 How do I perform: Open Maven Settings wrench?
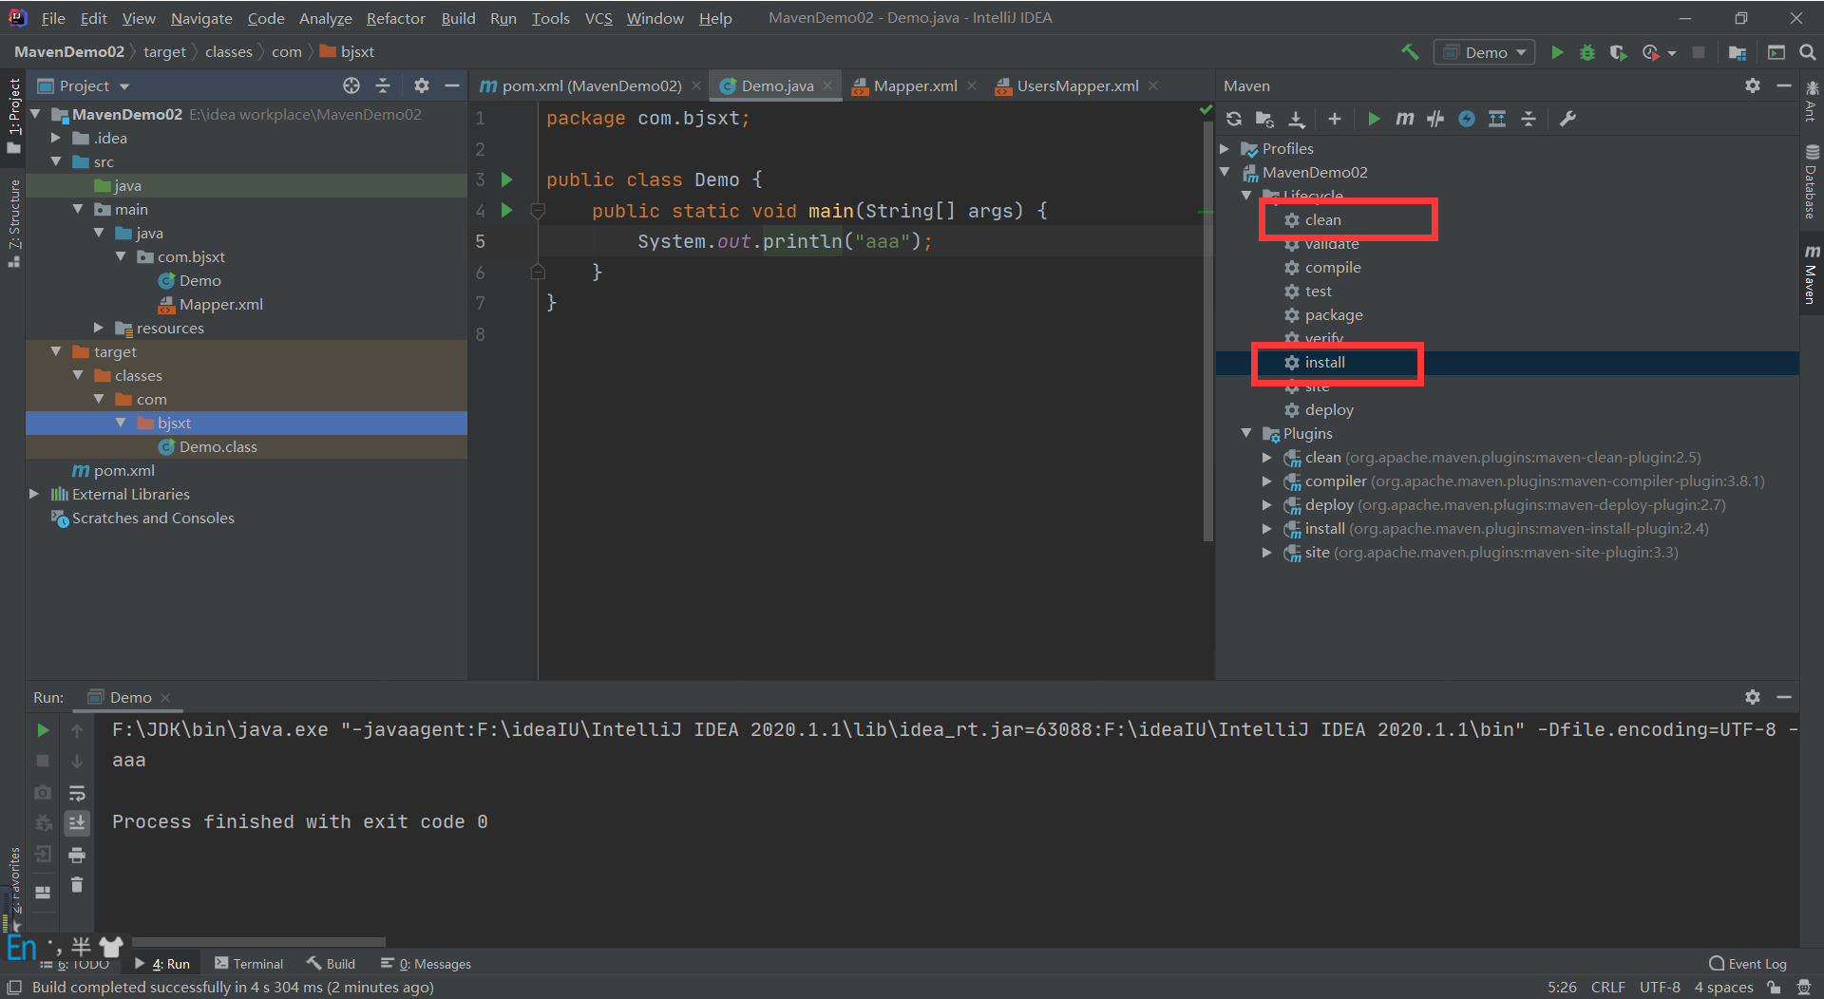[x=1568, y=119]
